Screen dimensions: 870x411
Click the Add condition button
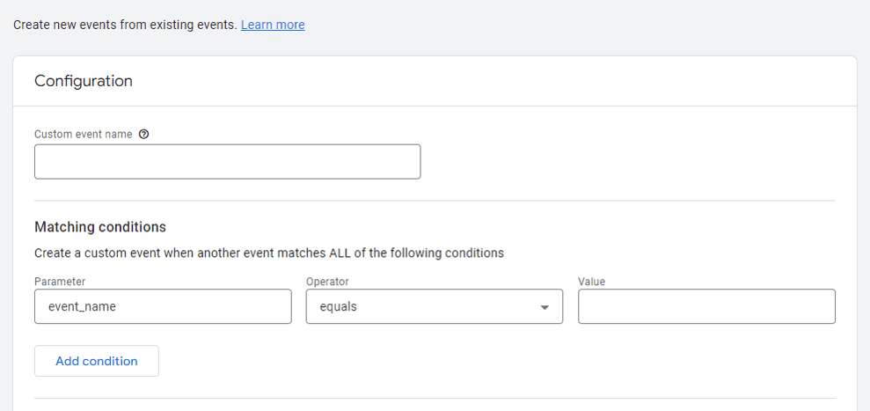coord(97,361)
